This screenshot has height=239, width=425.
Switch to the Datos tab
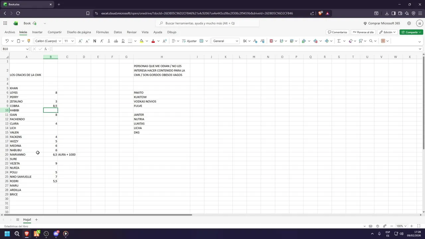pyautogui.click(x=118, y=32)
